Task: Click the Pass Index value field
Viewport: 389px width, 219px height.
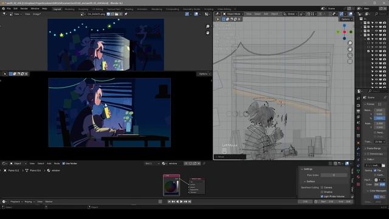Action: pyautogui.click(x=334, y=175)
